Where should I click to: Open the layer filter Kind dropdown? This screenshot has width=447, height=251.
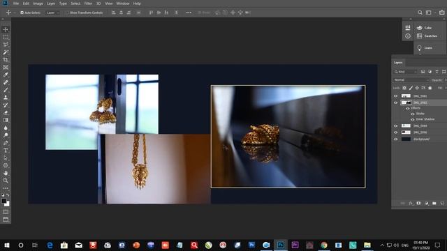406,72
